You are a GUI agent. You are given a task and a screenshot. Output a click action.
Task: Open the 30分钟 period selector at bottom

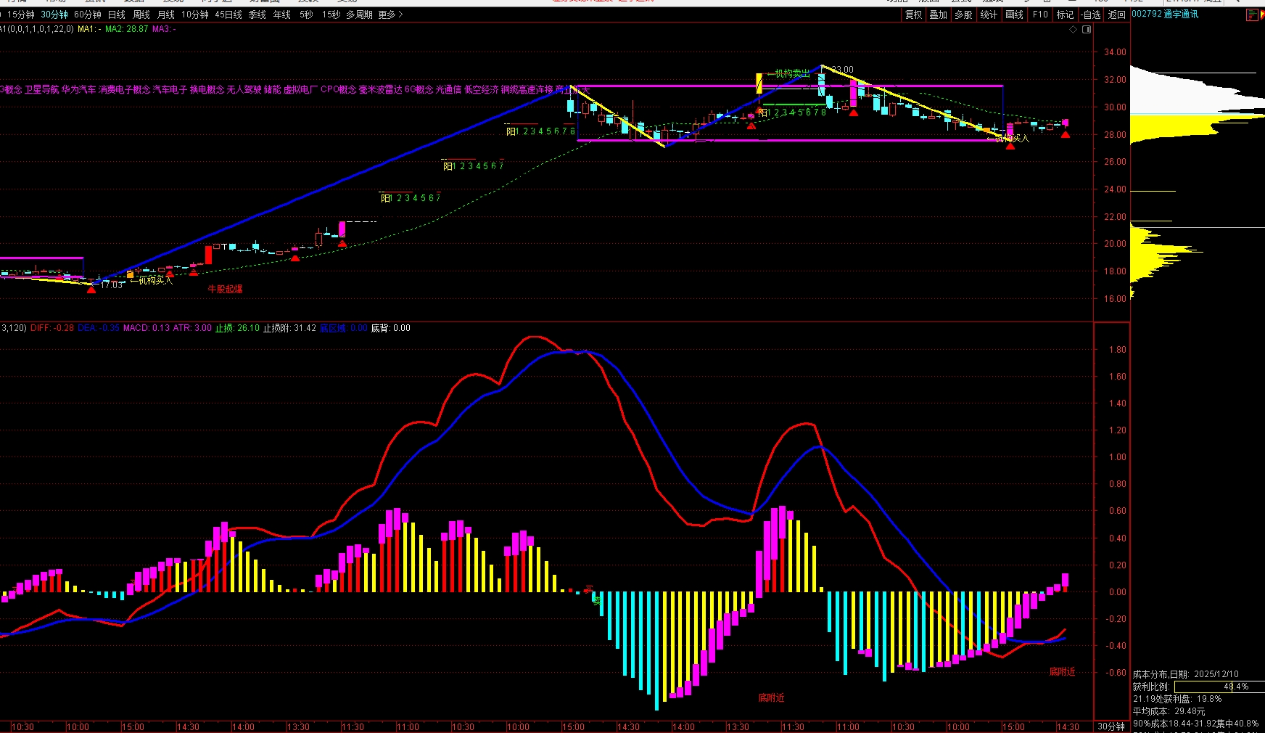1111,726
